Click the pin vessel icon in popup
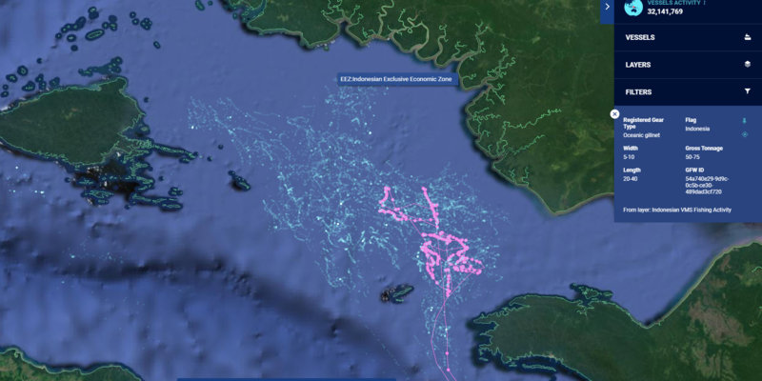The width and height of the screenshot is (762, 381). click(x=745, y=122)
